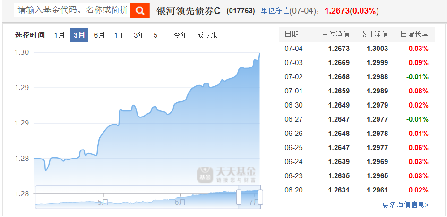Screen dimensions: 447x217
Task: Click the orange search magnifier button
Action: [140, 10]
